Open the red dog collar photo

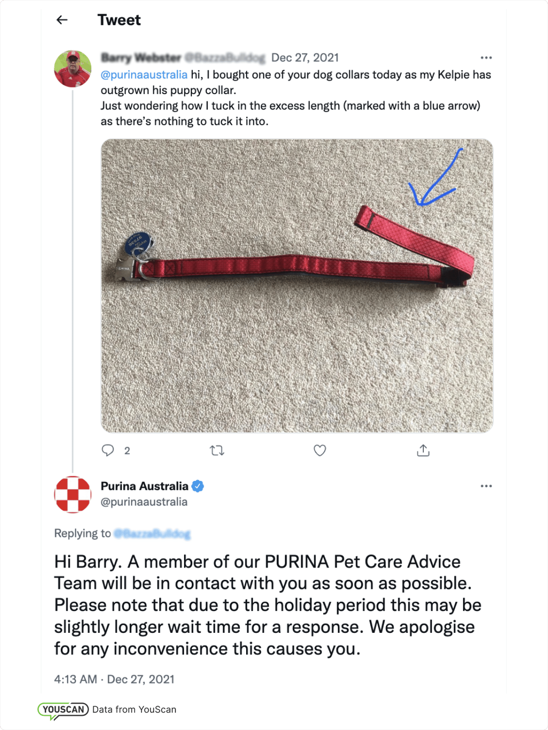point(297,285)
